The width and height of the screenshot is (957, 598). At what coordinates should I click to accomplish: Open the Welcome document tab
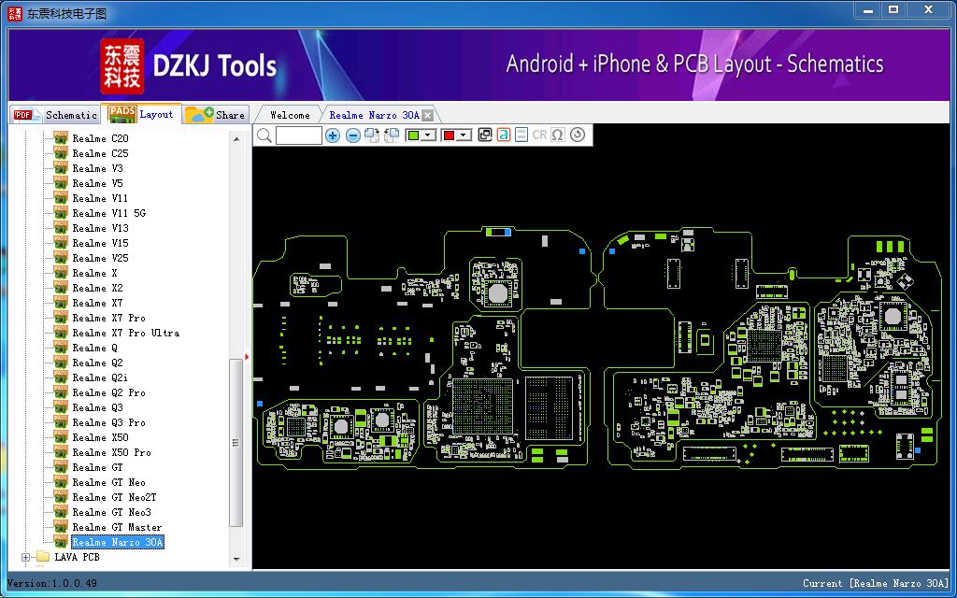pos(290,115)
